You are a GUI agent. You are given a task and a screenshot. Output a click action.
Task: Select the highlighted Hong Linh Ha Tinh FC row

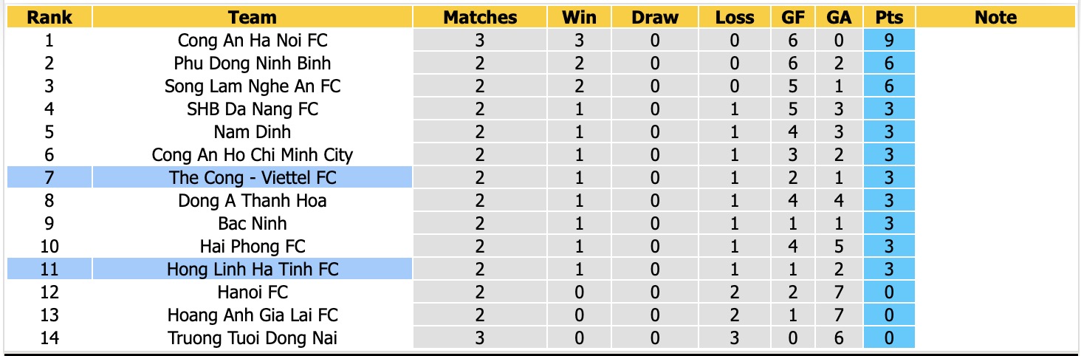(x=210, y=269)
